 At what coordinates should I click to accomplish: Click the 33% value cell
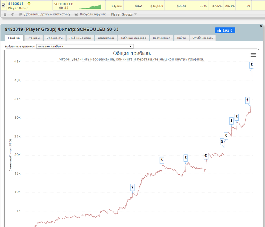(x=198, y=6)
